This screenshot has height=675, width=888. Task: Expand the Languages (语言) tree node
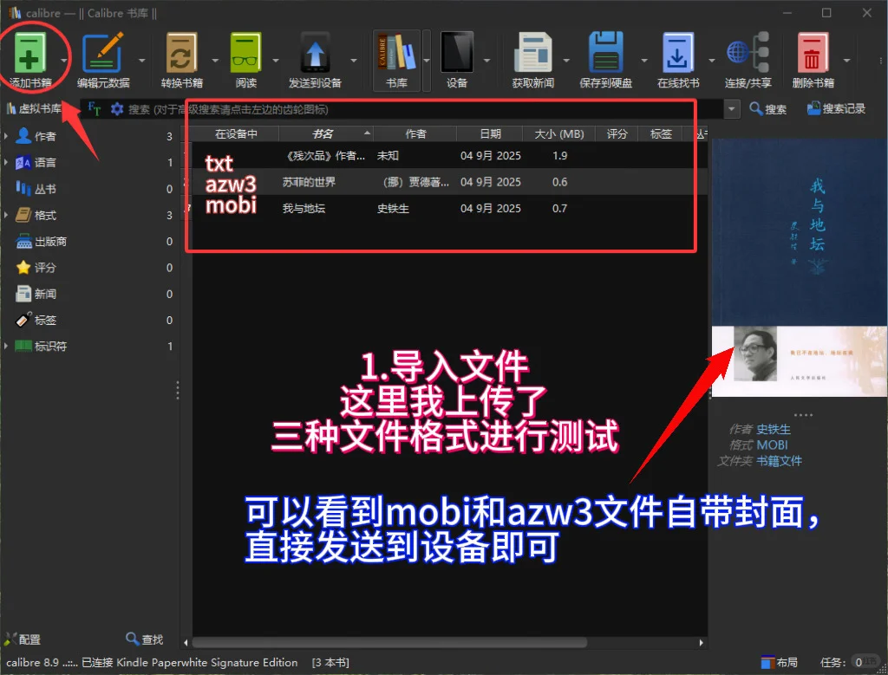coord(6,162)
